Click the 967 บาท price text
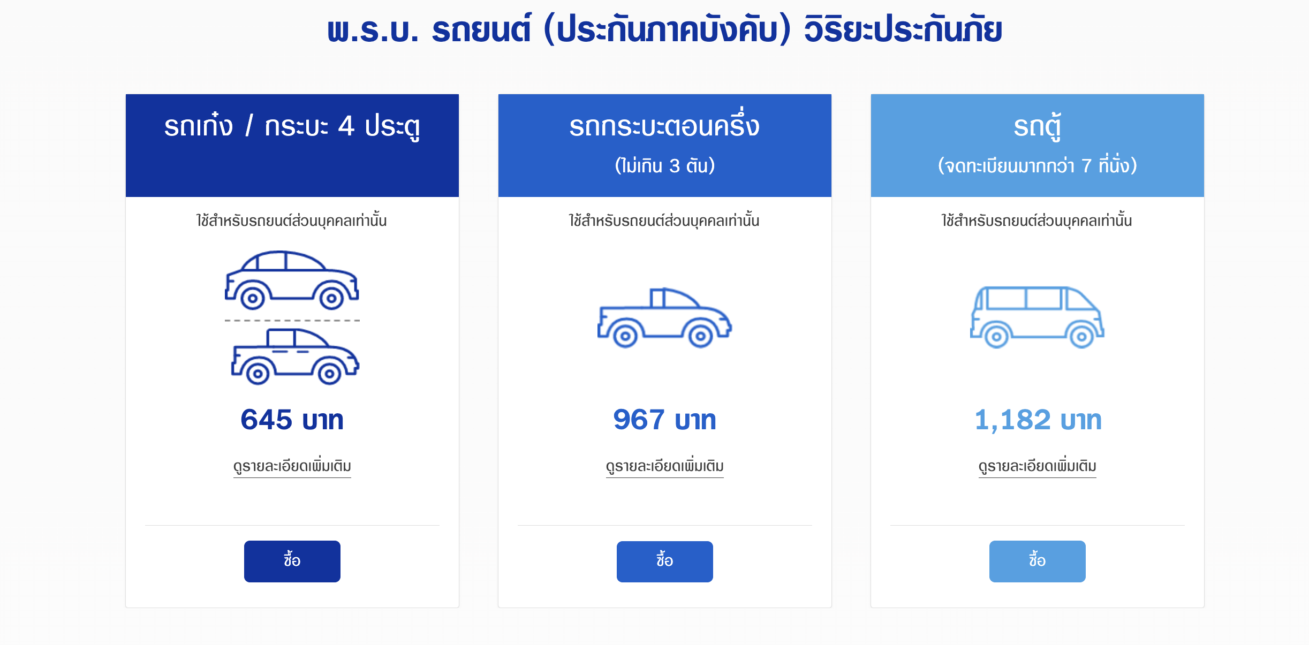 tap(664, 420)
